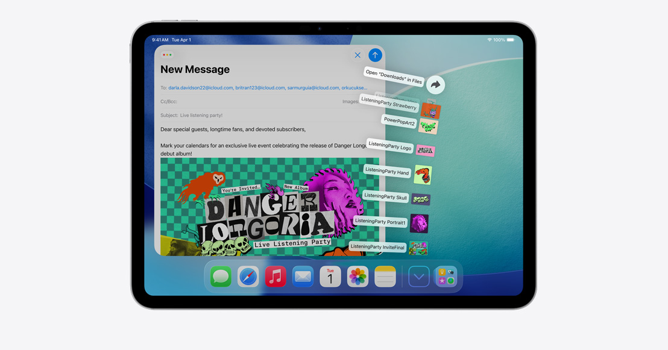Select recipient sarmurguia@icloud.com
Image resolution: width=668 pixels, height=350 pixels.
[x=313, y=88]
